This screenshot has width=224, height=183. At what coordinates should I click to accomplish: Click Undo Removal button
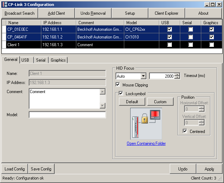point(93,13)
